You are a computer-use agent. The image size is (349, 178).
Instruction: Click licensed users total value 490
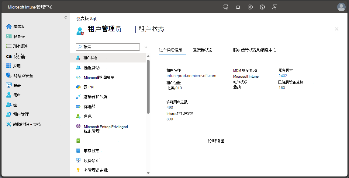tap(170, 108)
